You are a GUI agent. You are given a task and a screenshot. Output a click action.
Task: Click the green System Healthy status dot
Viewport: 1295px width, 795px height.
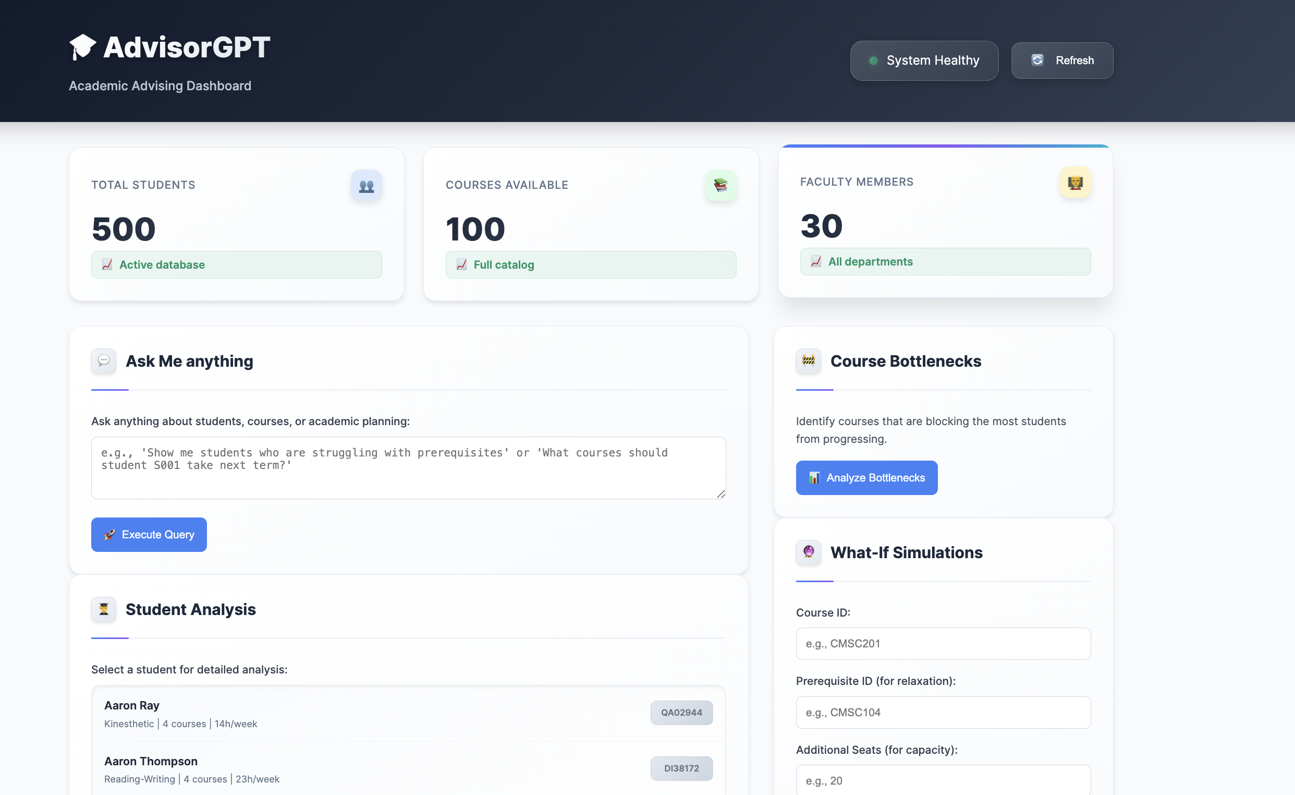pos(873,61)
